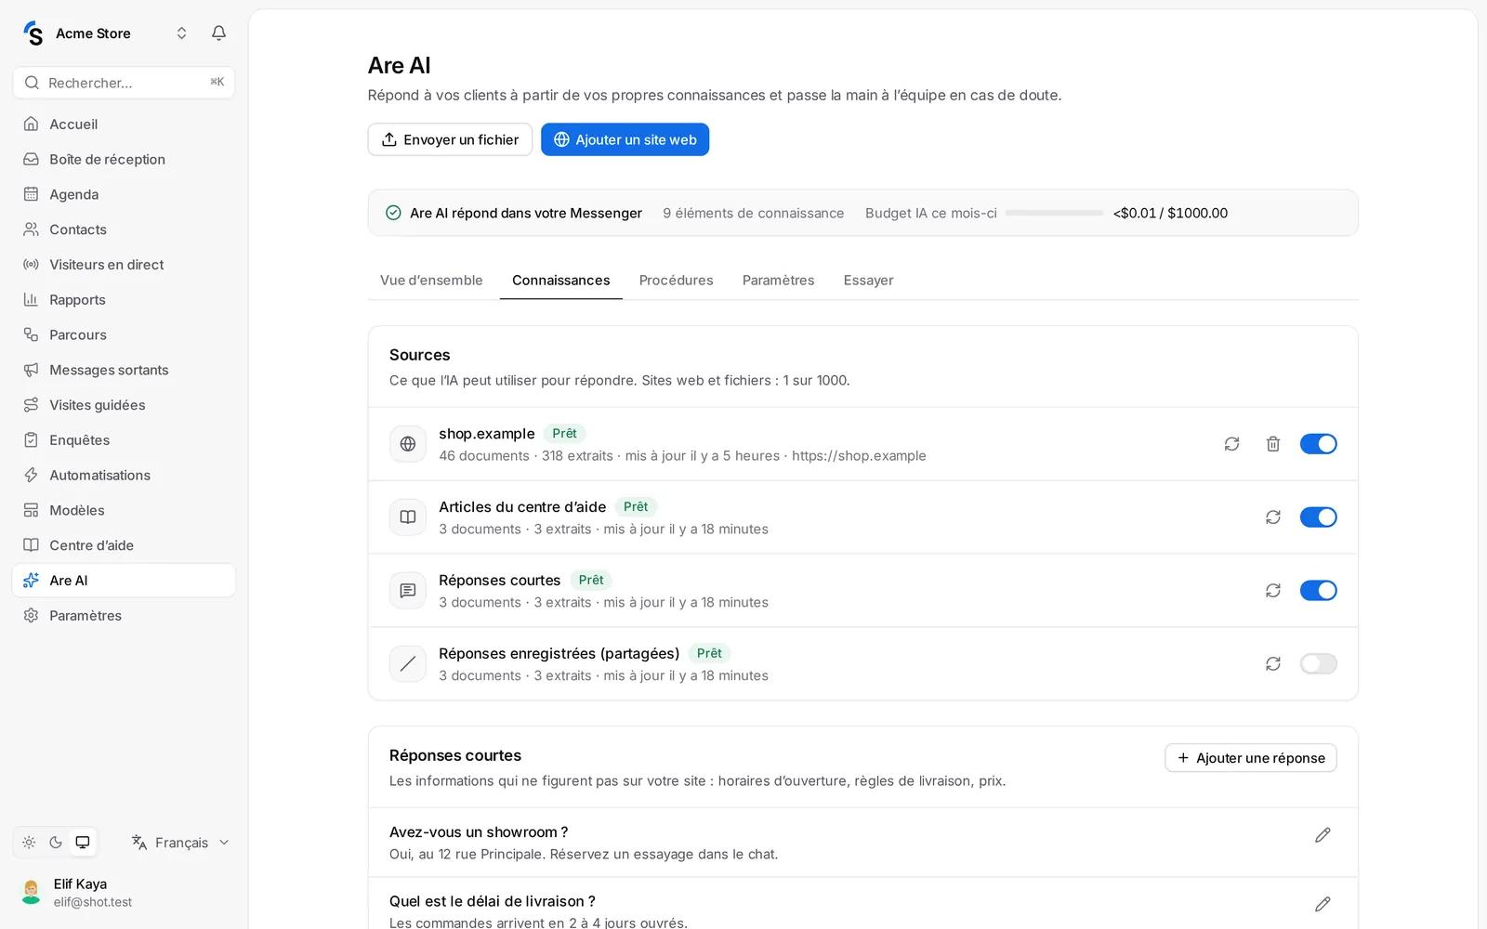This screenshot has height=929, width=1487.
Task: Select system theme monitor icon
Action: point(83,843)
